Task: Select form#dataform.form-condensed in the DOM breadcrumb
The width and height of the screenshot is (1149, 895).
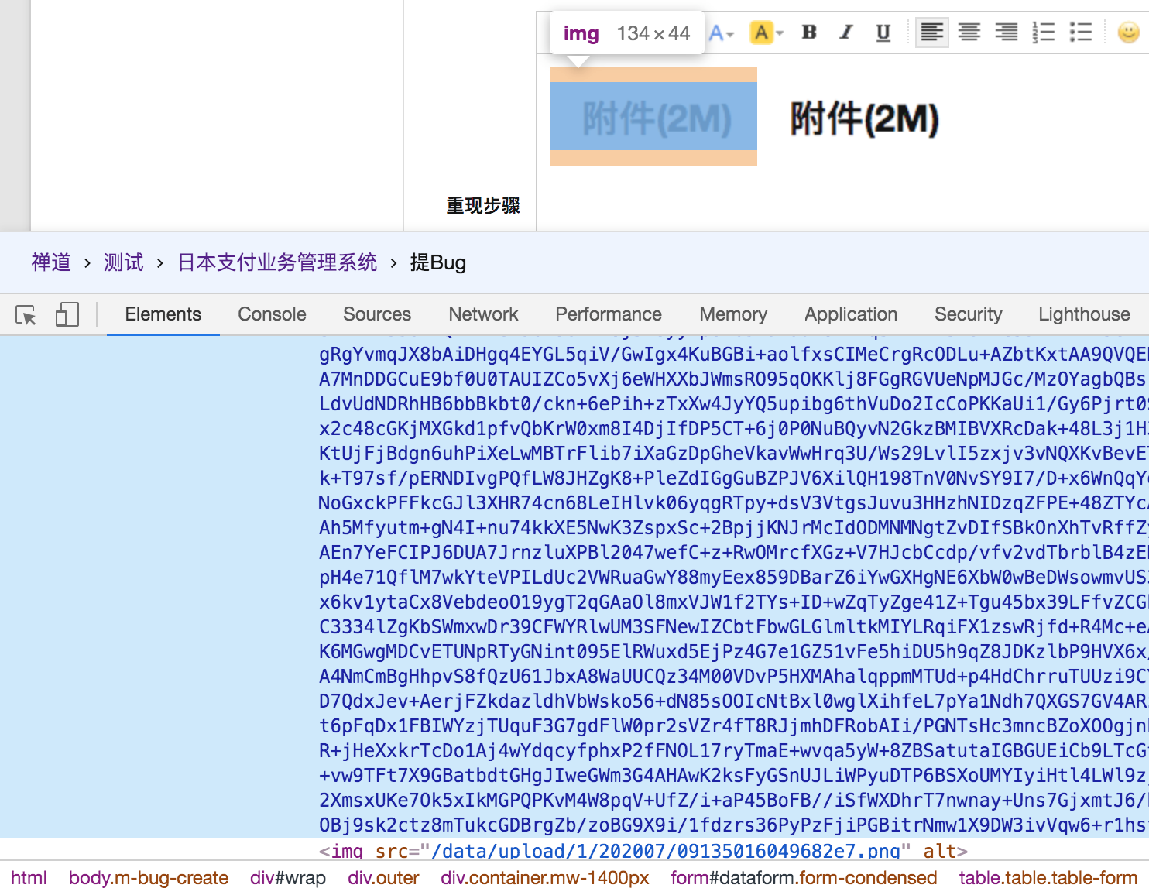Action: 804,878
